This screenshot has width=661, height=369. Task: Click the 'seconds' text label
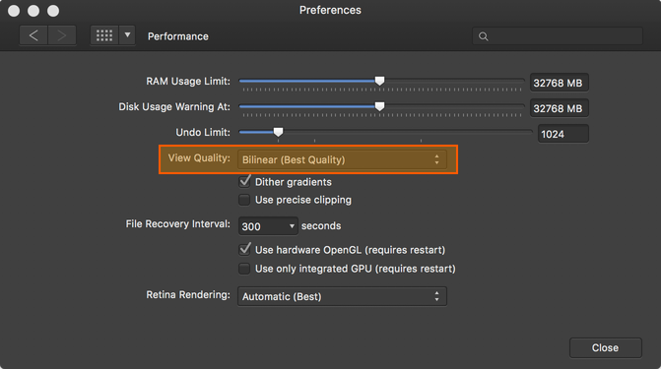coord(321,225)
